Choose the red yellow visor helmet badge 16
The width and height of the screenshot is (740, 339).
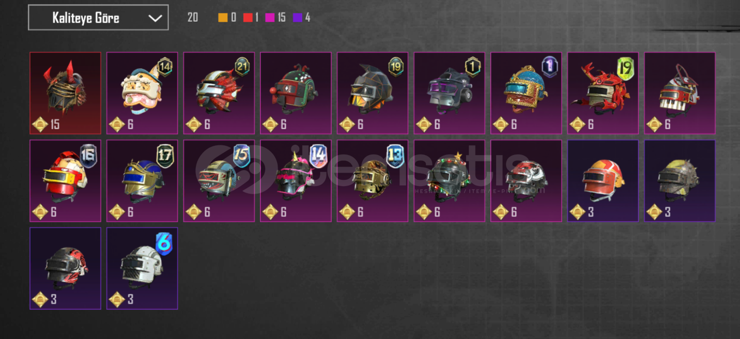click(65, 181)
